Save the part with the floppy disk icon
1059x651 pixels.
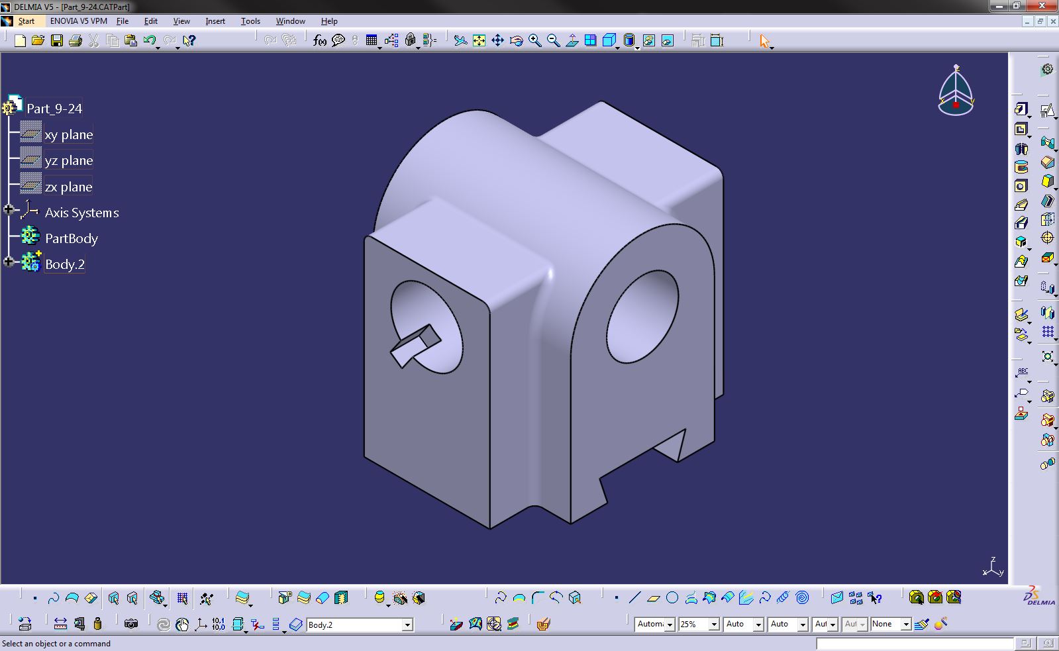click(x=57, y=41)
